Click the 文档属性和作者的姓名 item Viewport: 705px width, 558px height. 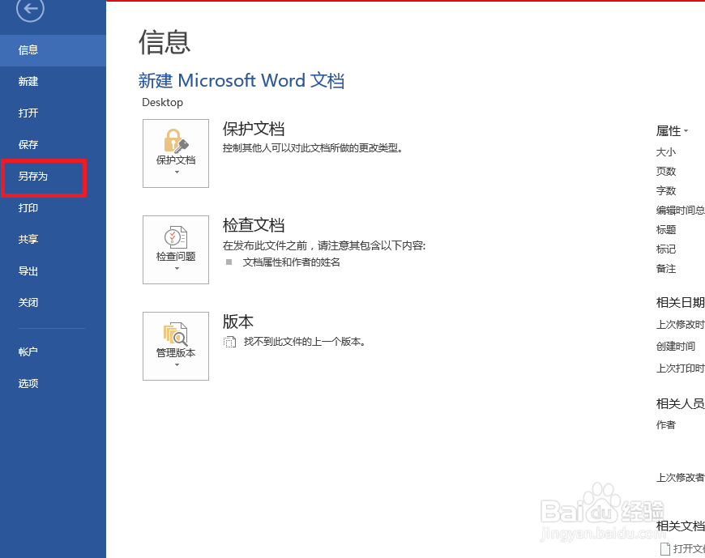pos(292,262)
